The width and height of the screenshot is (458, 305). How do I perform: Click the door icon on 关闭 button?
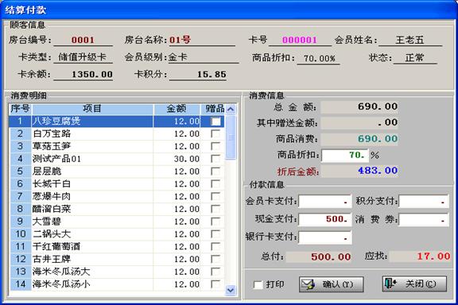tap(390, 284)
